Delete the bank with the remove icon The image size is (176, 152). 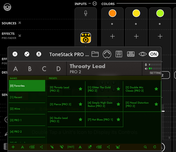32,147
